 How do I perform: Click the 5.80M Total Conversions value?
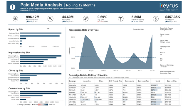(x=136, y=17)
